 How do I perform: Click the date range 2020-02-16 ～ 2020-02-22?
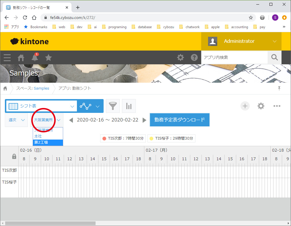pyautogui.click(x=108, y=120)
